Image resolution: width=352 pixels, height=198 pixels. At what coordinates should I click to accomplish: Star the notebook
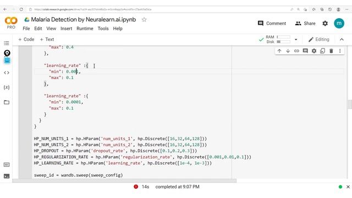click(x=144, y=20)
